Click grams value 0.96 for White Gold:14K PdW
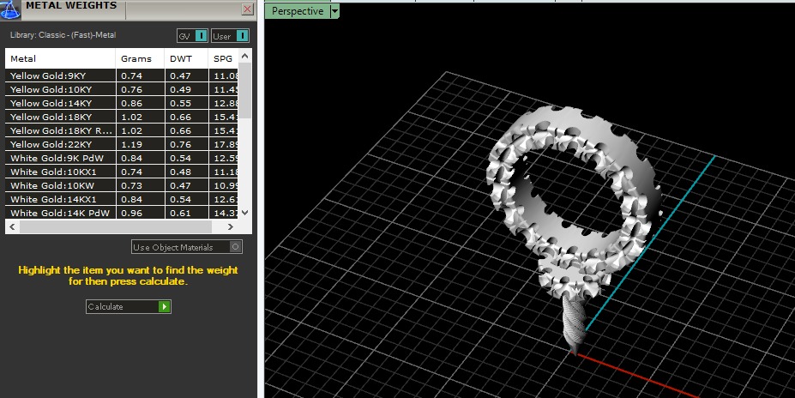This screenshot has width=795, height=398. (131, 213)
